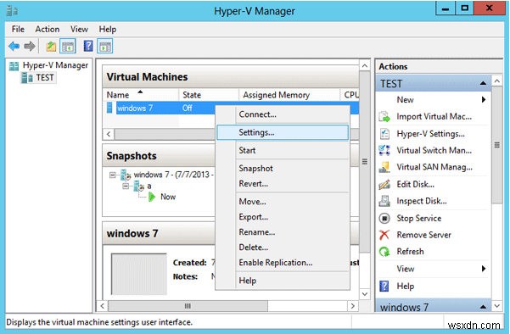The height and width of the screenshot is (334, 510).
Task: Select Enable Replication... in context menu
Action: [x=283, y=263]
